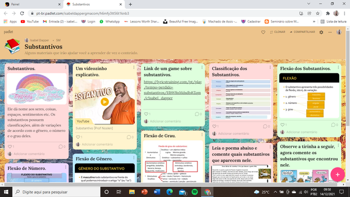Like the Um videozinho explicativo post

click(78, 137)
